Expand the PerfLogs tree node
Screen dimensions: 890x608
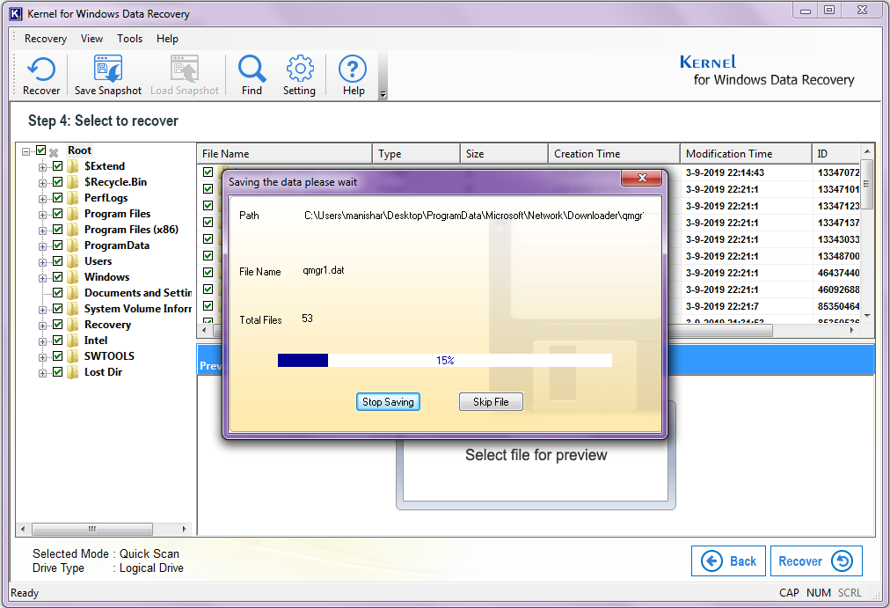point(42,199)
